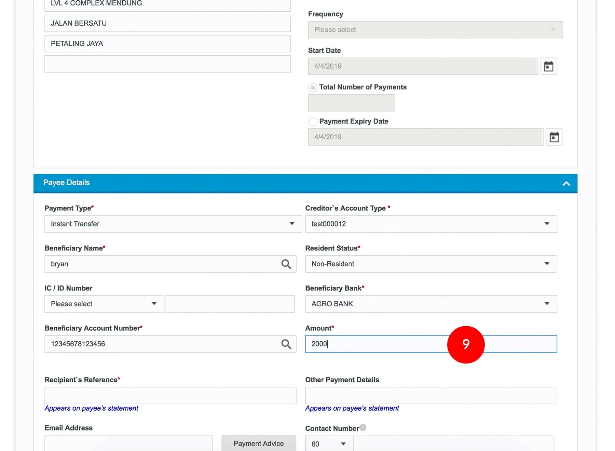Open the IC / ID Number type dropdown
The width and height of the screenshot is (615, 451).
pos(104,304)
